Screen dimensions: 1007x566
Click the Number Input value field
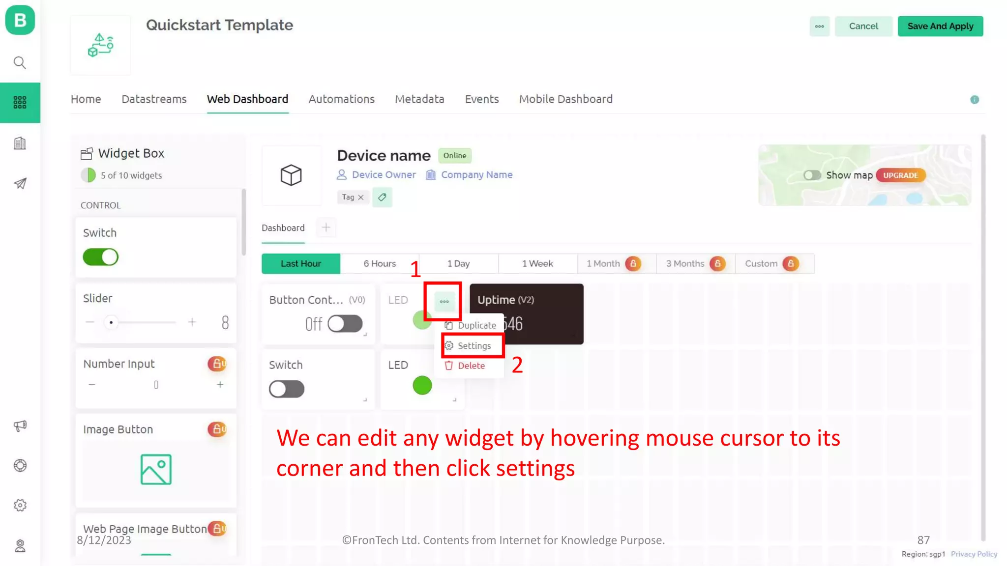click(156, 385)
